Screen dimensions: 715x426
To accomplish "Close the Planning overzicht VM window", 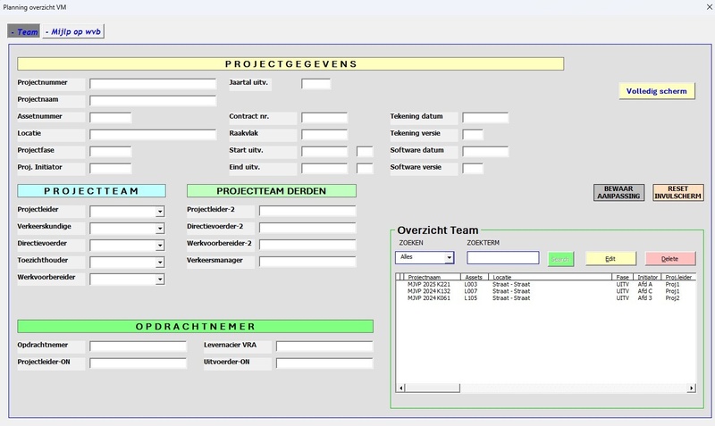I will tap(709, 7).
